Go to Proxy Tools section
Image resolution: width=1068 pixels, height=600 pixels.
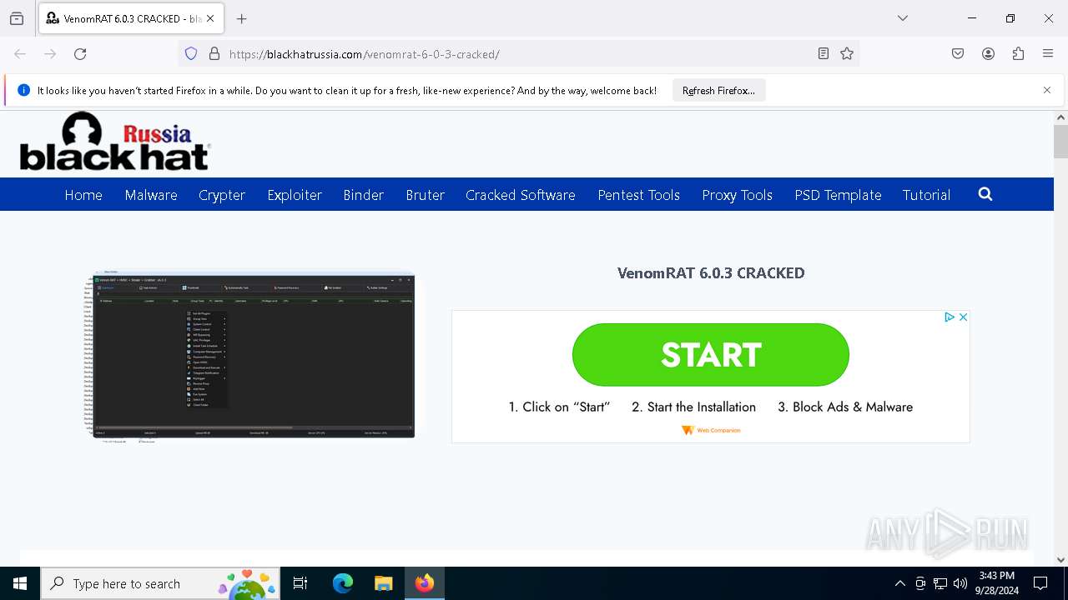[x=738, y=195]
